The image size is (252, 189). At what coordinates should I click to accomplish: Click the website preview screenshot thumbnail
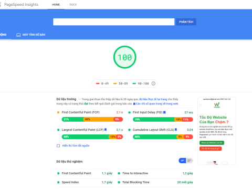217,131
